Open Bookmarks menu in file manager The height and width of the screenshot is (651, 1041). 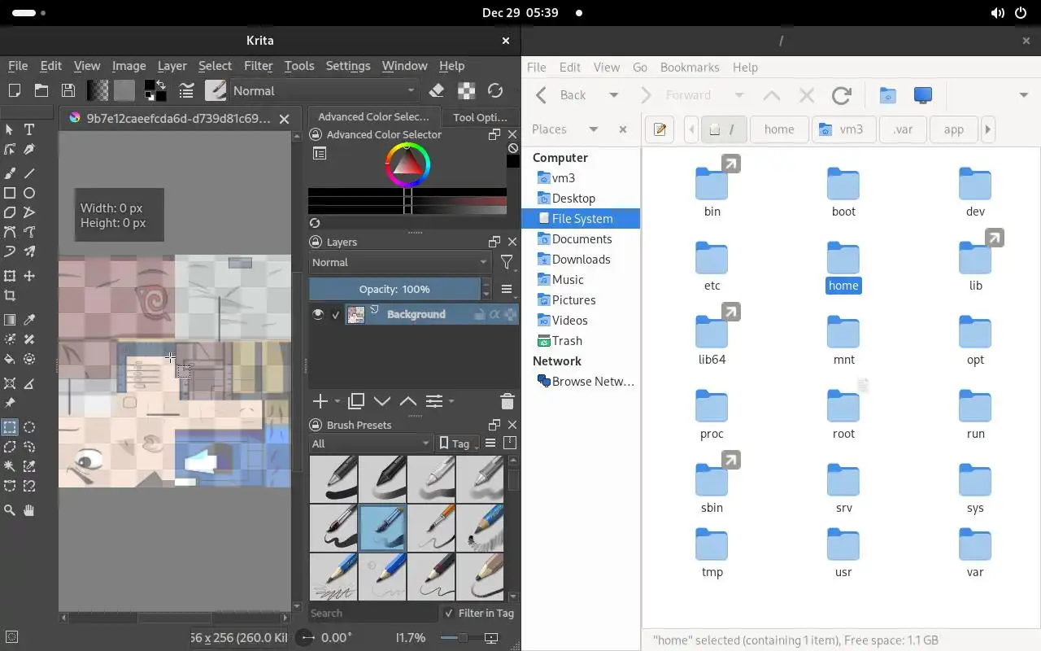pos(690,68)
